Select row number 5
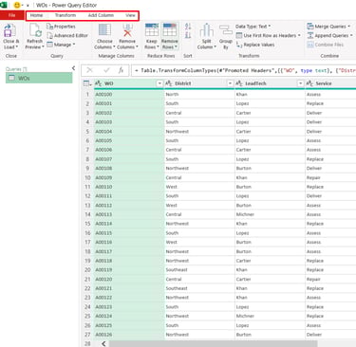This screenshot has height=347, width=356. (x=87, y=132)
